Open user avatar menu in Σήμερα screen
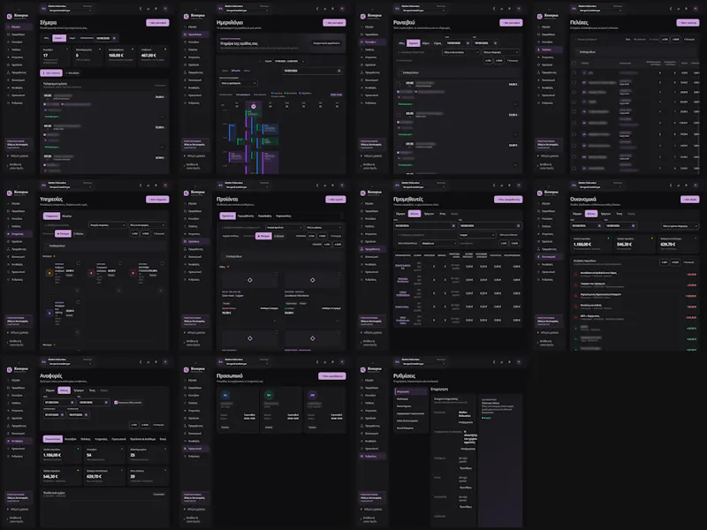The image size is (707, 530). tap(165, 9)
